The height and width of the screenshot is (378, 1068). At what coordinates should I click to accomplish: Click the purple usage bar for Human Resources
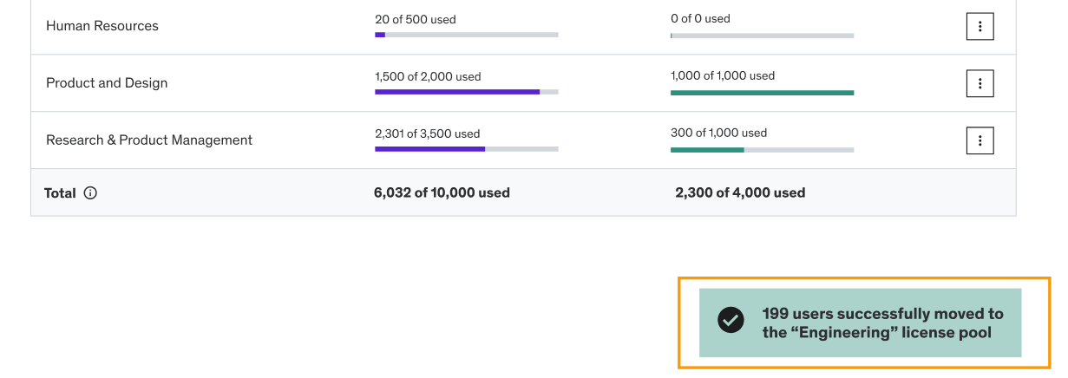467,35
